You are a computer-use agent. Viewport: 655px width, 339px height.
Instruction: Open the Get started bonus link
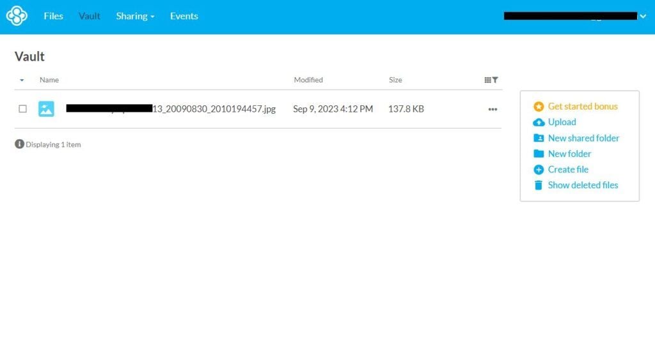[x=583, y=107]
